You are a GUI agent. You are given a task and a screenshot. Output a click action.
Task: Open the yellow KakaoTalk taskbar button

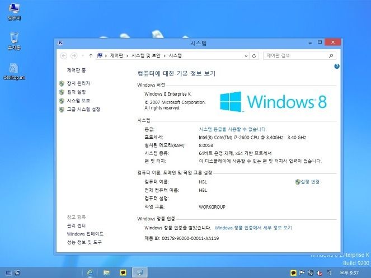pyautogui.click(x=123, y=272)
